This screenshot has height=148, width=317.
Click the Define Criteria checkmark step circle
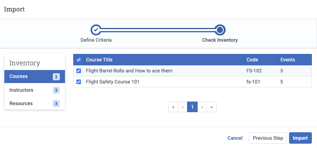(96, 30)
